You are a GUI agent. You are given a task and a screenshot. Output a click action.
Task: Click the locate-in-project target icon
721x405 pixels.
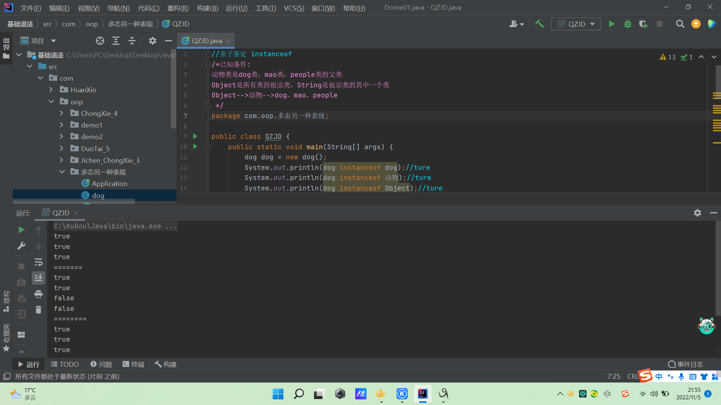pos(100,41)
